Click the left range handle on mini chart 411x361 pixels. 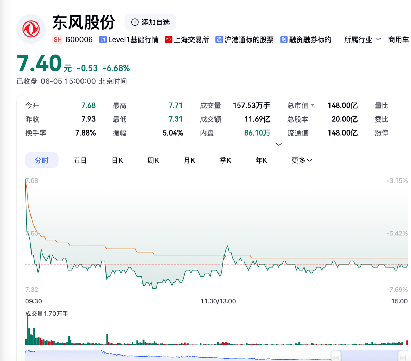tap(336, 356)
